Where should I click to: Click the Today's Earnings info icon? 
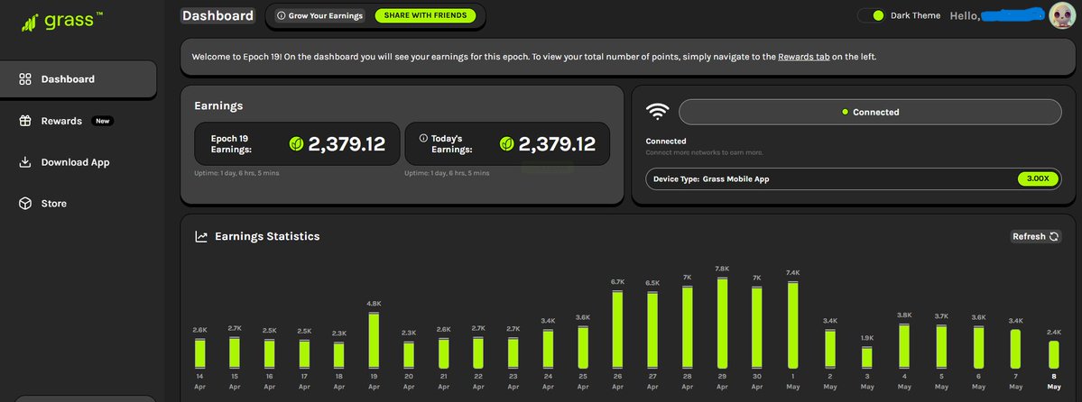click(424, 138)
